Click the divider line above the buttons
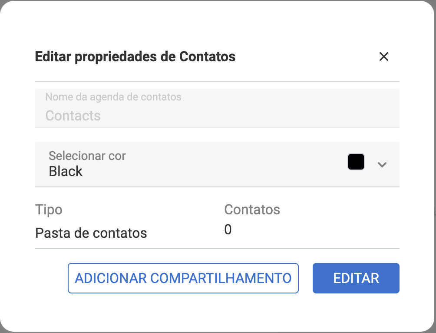The width and height of the screenshot is (436, 333). 217,249
